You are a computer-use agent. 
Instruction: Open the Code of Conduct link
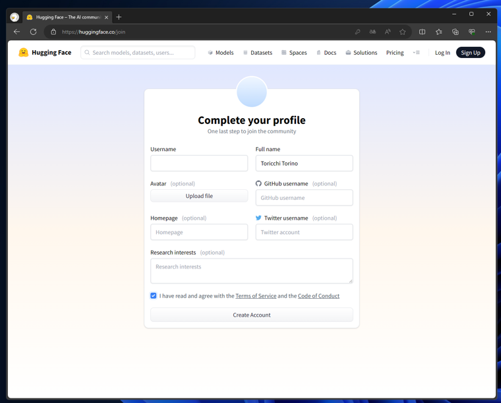[318, 296]
